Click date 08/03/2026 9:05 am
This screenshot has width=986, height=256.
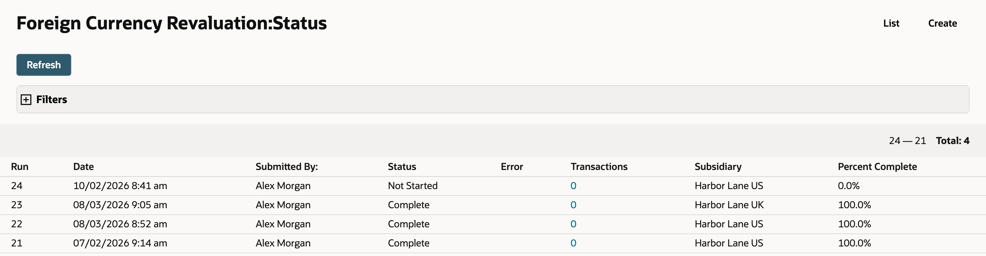pyautogui.click(x=120, y=205)
